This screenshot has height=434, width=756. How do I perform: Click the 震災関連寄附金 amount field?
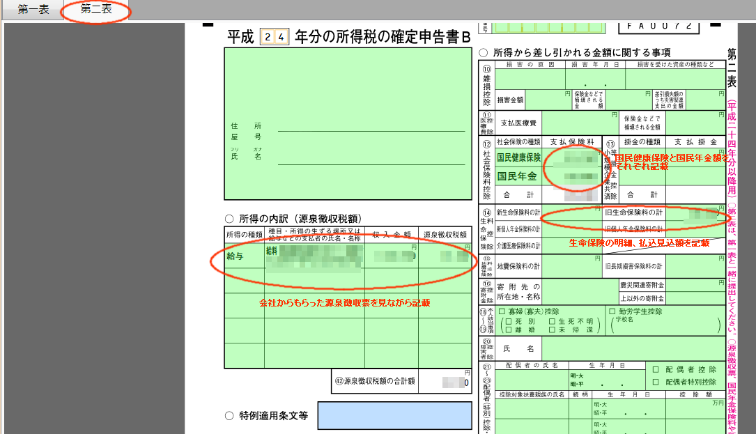click(x=695, y=285)
